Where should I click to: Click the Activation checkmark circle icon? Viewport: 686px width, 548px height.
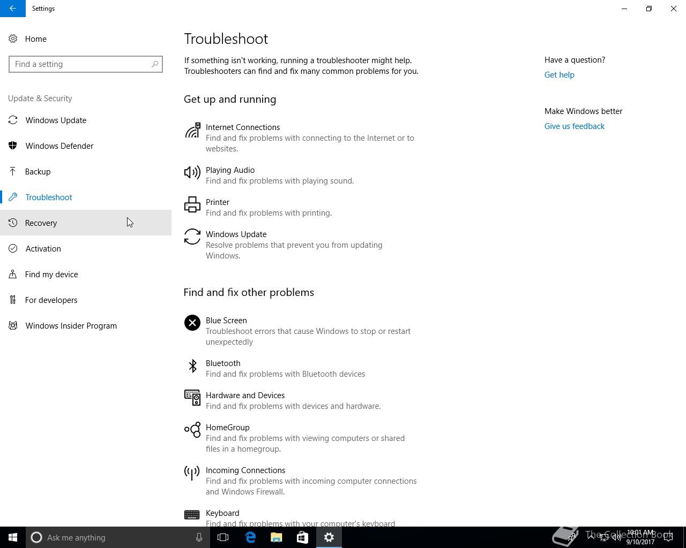(x=13, y=249)
